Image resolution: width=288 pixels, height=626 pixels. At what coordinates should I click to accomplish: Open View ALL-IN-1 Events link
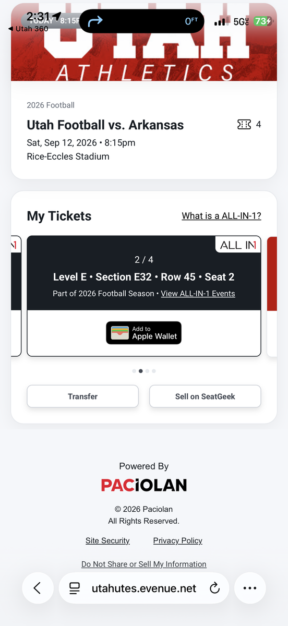pyautogui.click(x=198, y=294)
